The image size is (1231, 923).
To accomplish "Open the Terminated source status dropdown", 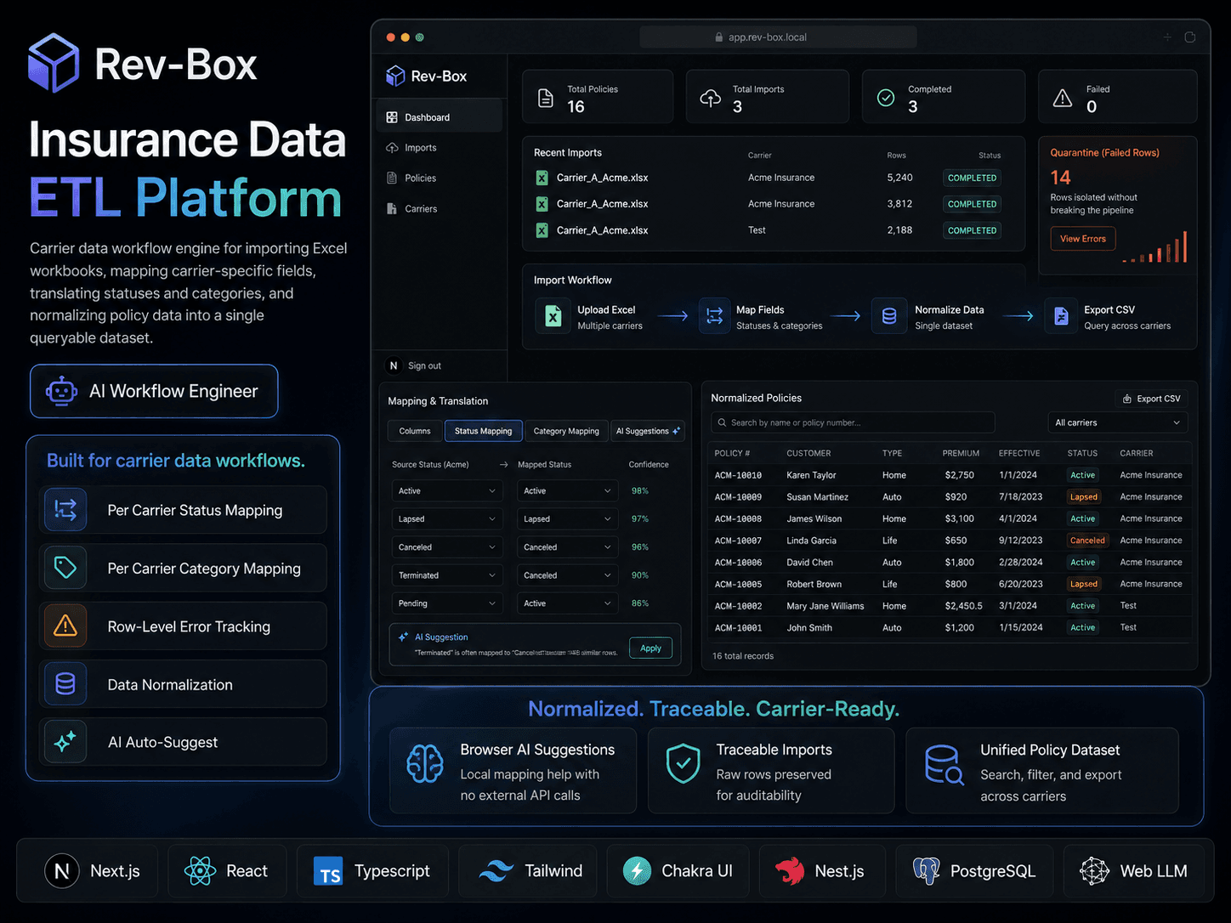I will (x=446, y=575).
